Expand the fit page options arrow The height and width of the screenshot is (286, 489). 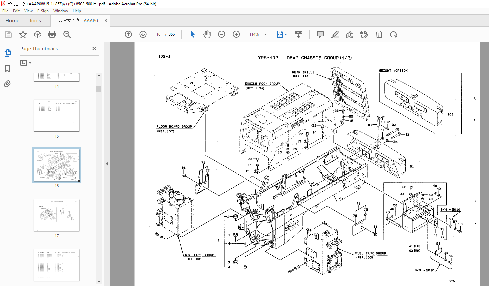coord(286,34)
